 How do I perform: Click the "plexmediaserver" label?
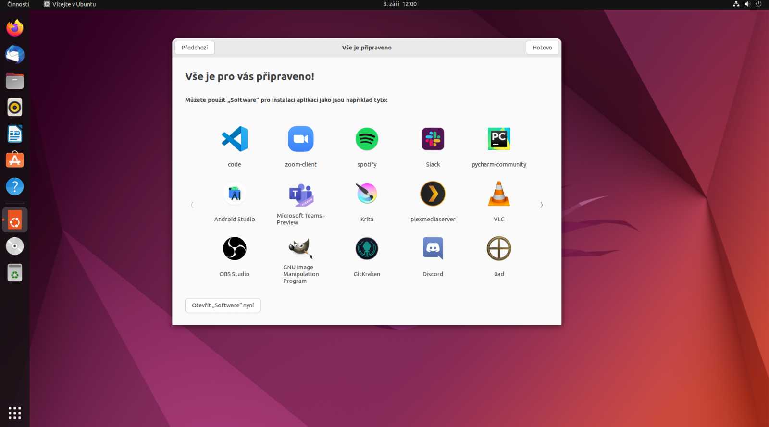pyautogui.click(x=433, y=219)
